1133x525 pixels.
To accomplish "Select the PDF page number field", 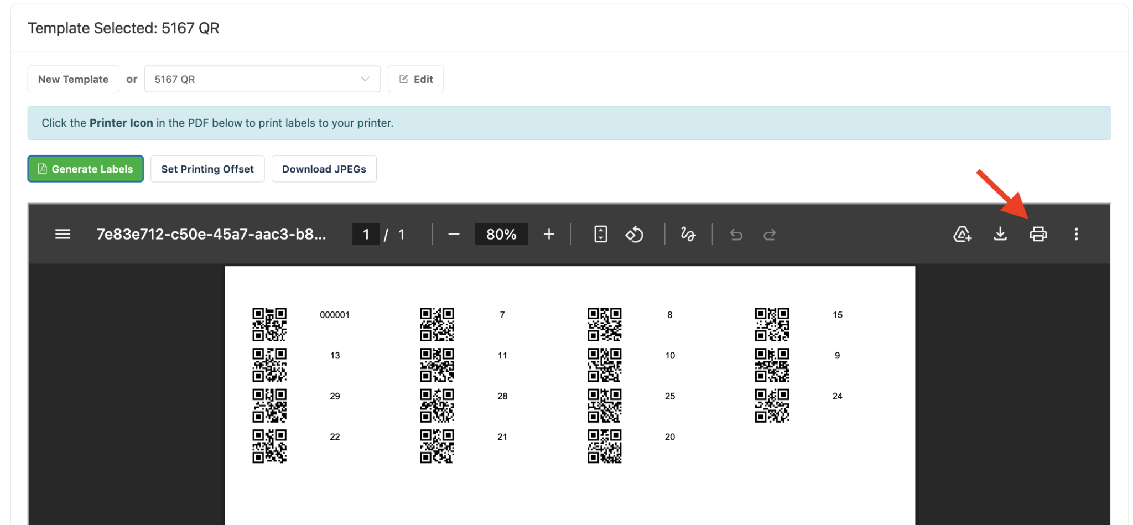I will click(x=366, y=235).
